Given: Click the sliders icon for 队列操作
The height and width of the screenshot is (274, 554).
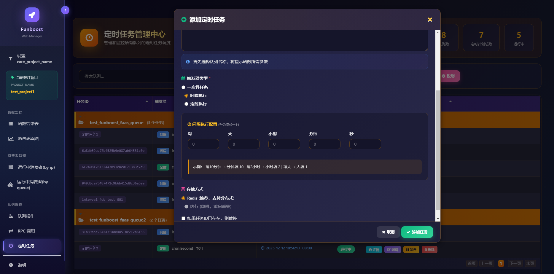Looking at the screenshot, I should point(11,216).
